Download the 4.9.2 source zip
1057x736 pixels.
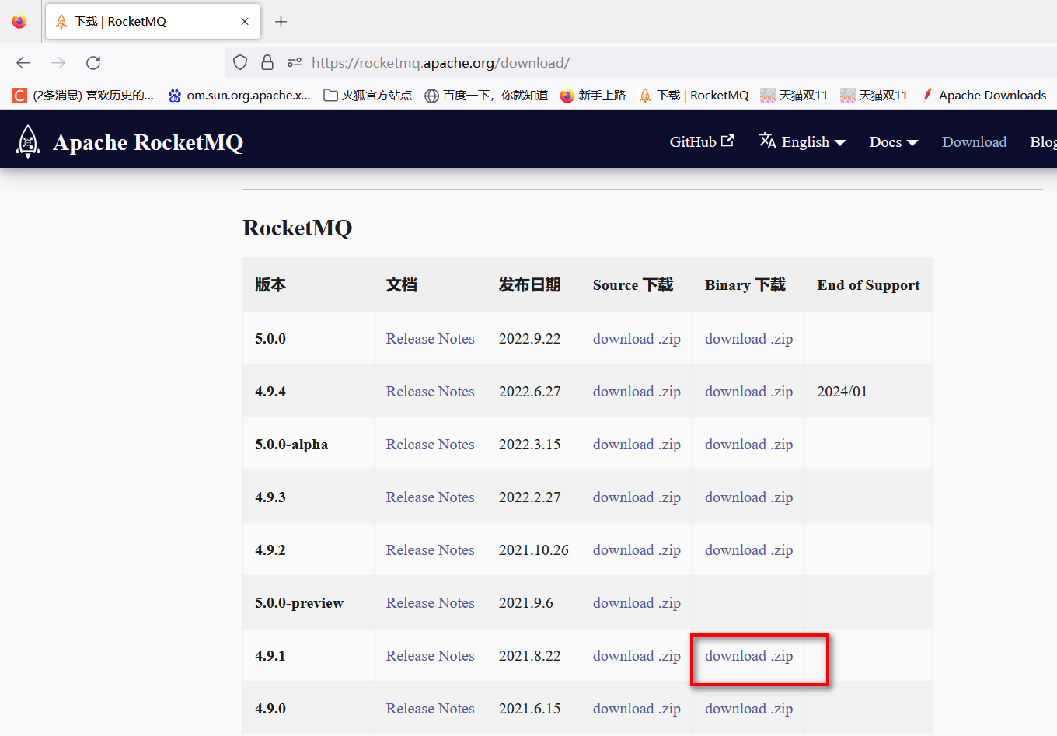[637, 550]
